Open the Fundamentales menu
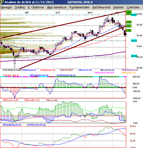 (79, 7)
